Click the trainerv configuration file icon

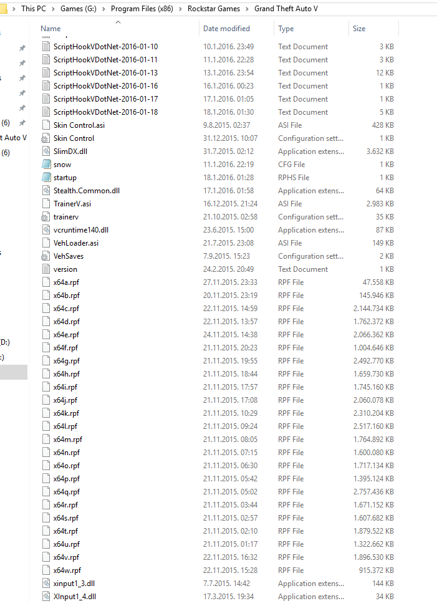[46, 217]
